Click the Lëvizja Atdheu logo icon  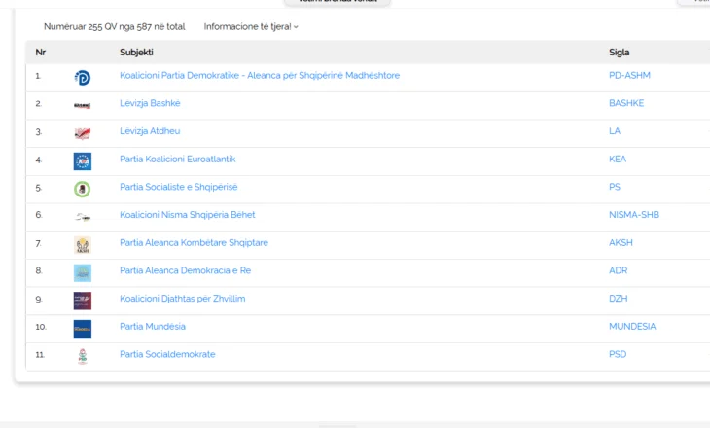pyautogui.click(x=83, y=133)
